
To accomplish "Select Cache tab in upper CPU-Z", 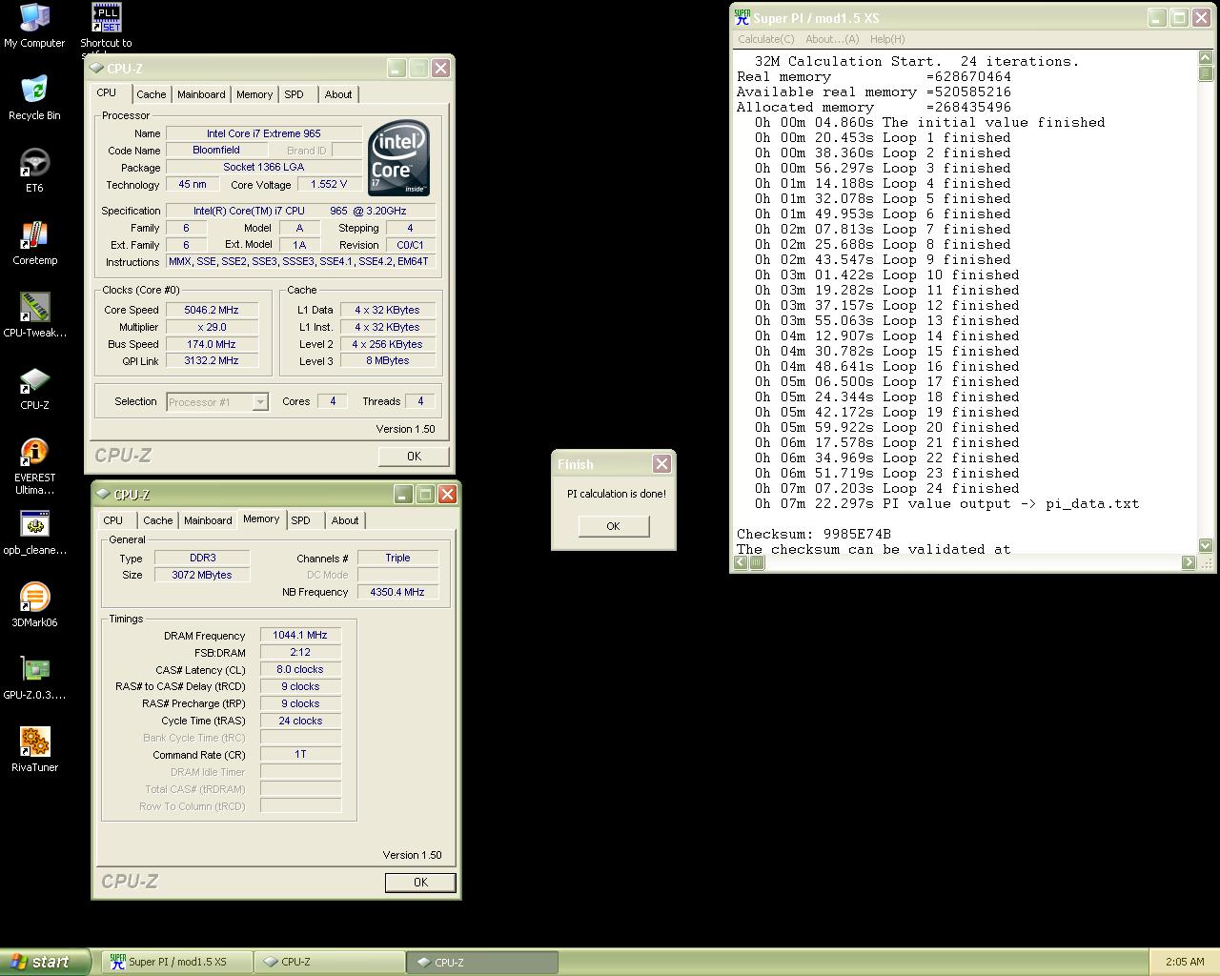I will click(151, 94).
